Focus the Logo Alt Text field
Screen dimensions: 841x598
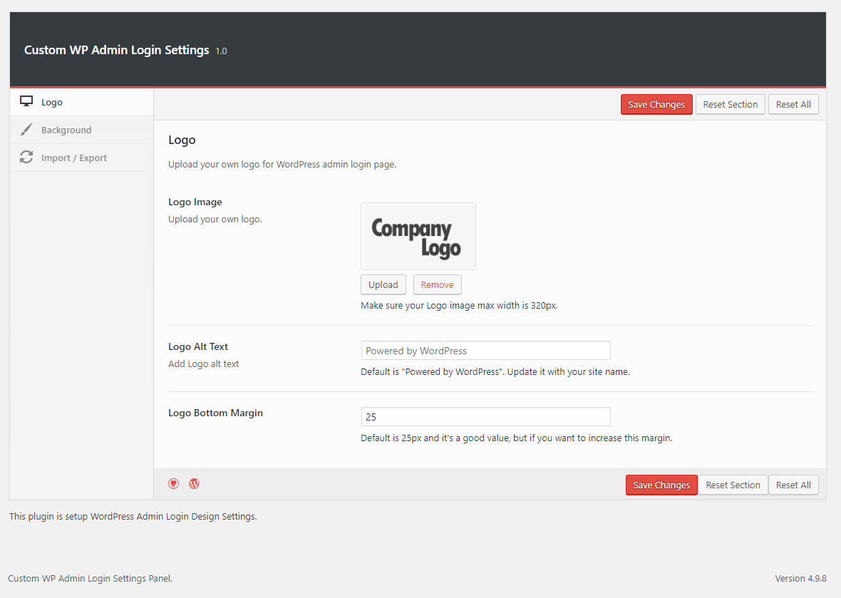tap(485, 351)
